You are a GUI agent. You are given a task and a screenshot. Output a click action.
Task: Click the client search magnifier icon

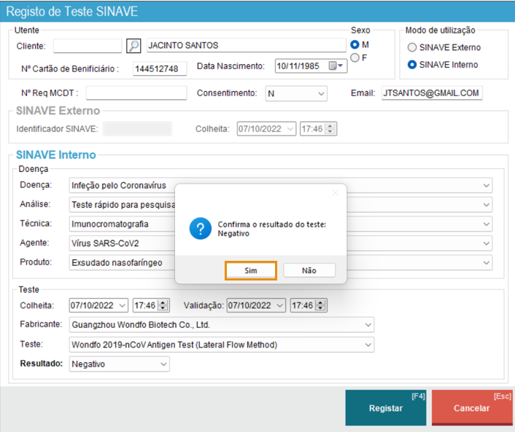click(x=133, y=46)
